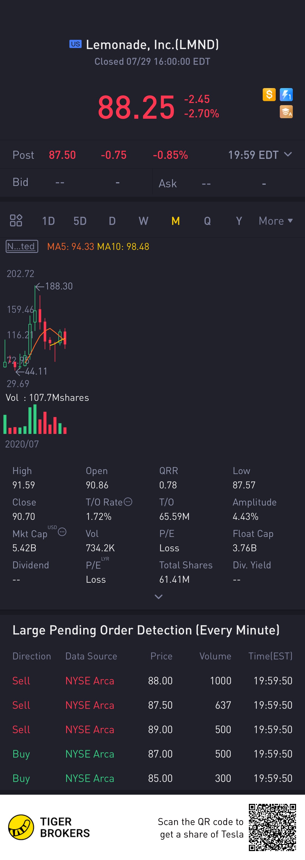Screen dimensions: 305x860
Task: Tap the Mkt Cap info icon
Action: tap(62, 532)
